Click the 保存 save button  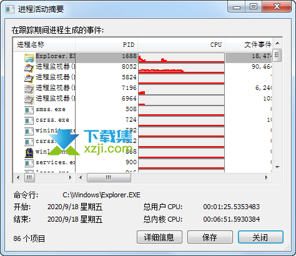(210, 237)
